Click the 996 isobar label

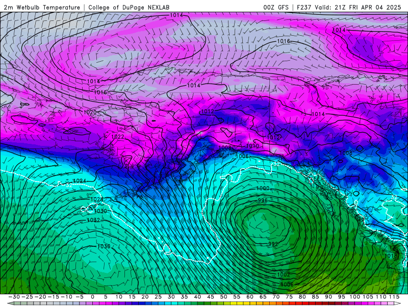(x=263, y=200)
